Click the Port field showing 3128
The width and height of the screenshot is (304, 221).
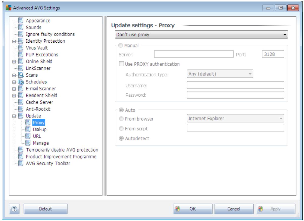[273, 54]
